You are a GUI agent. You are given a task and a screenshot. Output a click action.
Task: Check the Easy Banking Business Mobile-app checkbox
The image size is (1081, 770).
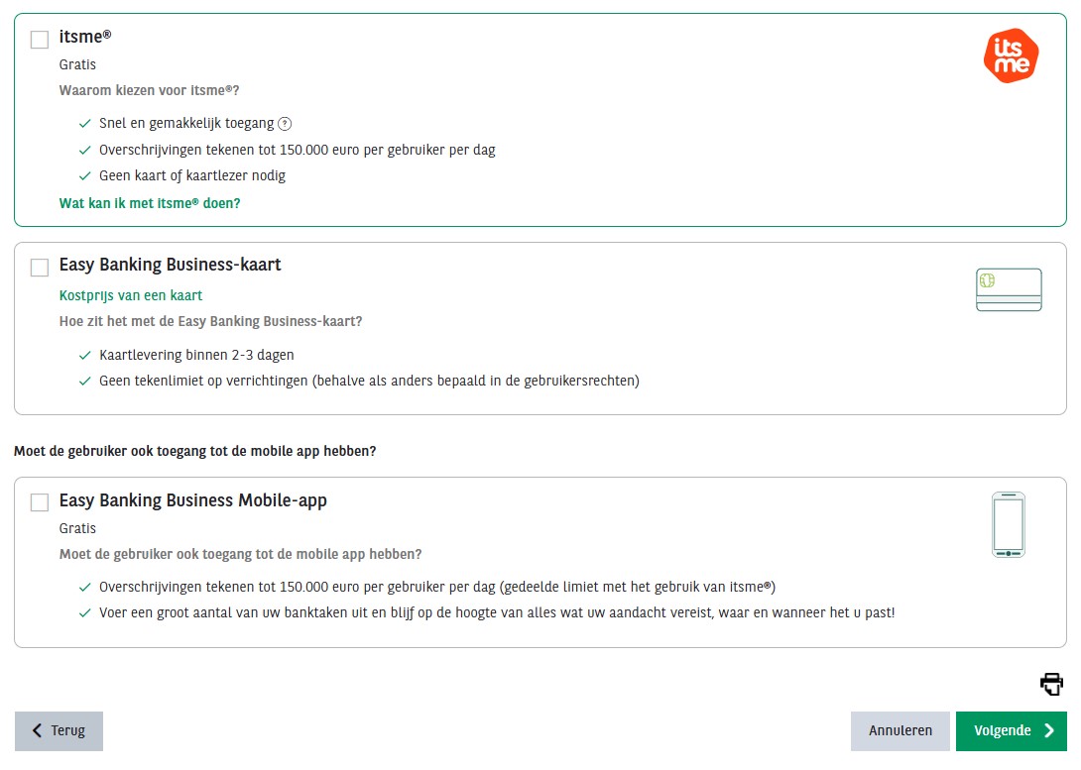click(40, 502)
